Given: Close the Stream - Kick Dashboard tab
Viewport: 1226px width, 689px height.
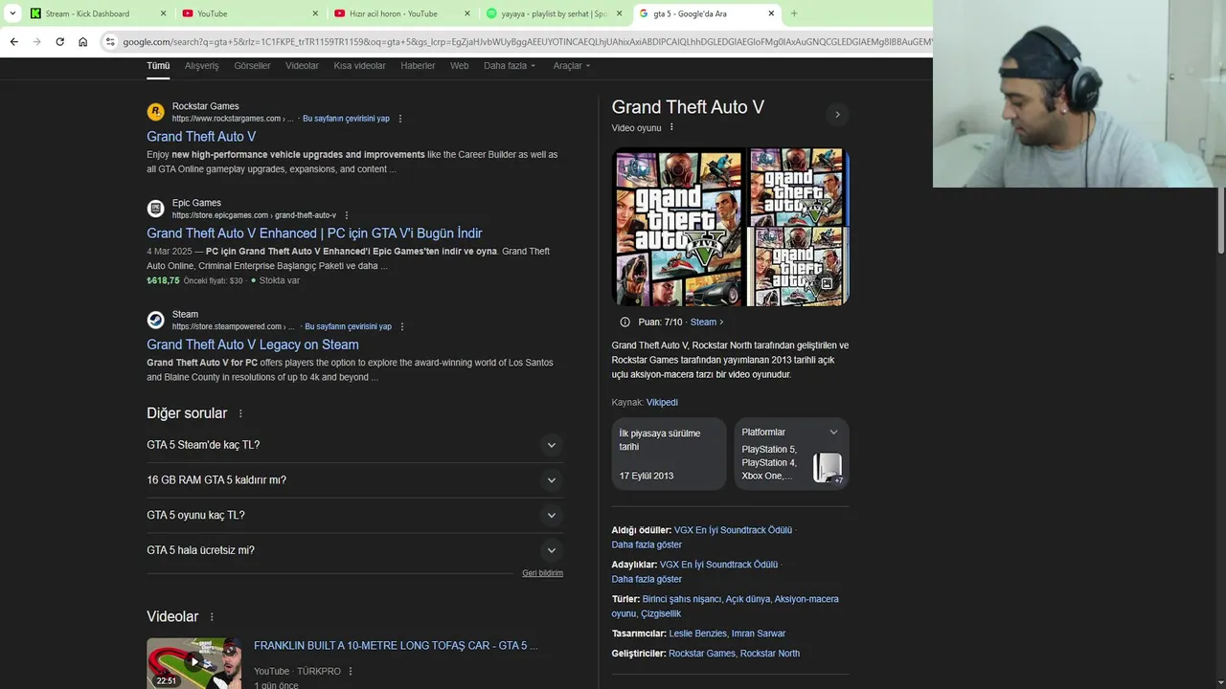Looking at the screenshot, I should click(163, 13).
